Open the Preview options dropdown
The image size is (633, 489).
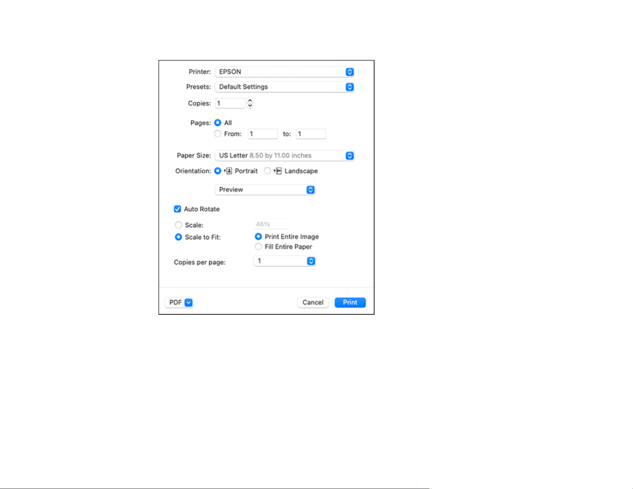point(265,190)
